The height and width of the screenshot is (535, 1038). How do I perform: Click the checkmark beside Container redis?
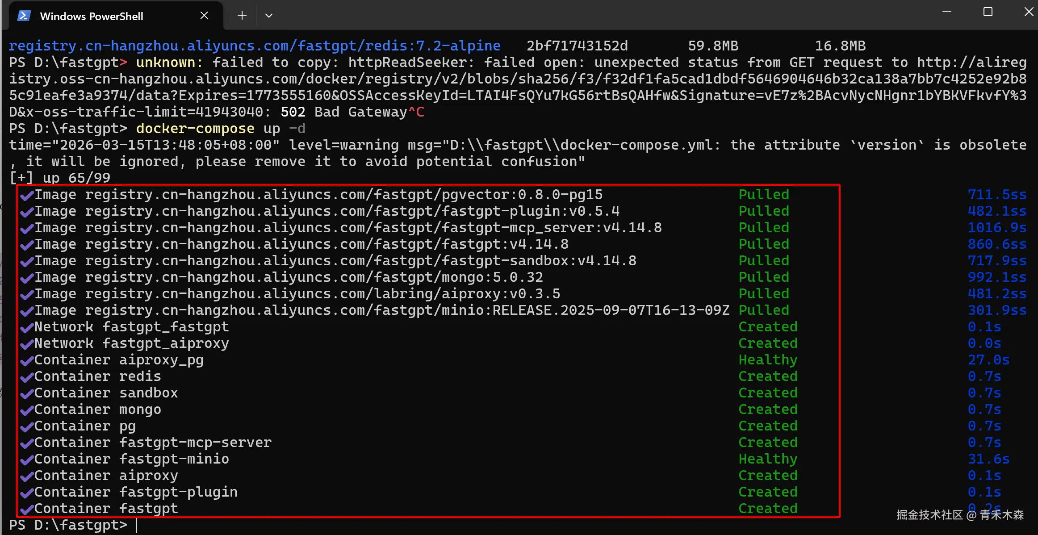coord(27,377)
